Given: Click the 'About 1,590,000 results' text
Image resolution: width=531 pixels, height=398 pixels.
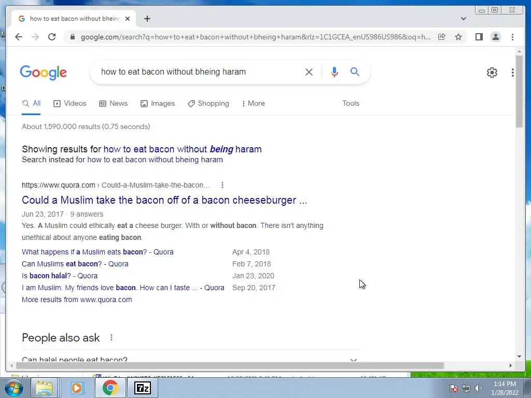Looking at the screenshot, I should tap(86, 126).
